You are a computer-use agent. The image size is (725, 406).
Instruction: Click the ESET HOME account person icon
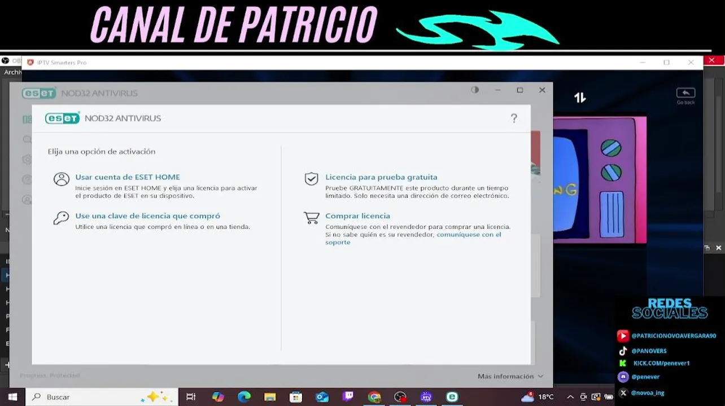61,179
